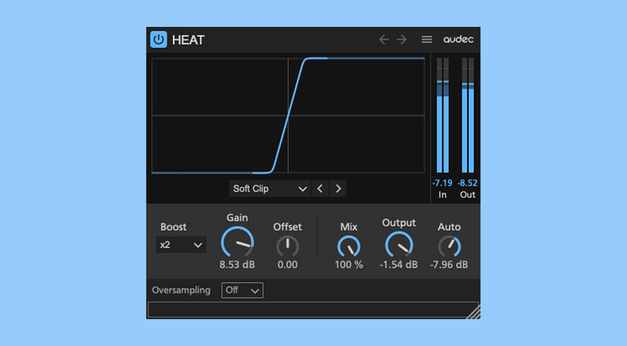Click the Gain knob
This screenshot has height=346, width=627.
coord(237,242)
